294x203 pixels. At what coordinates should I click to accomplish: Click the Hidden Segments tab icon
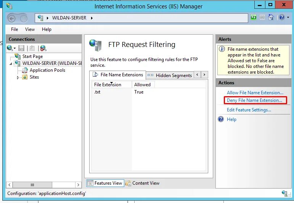(x=150, y=75)
